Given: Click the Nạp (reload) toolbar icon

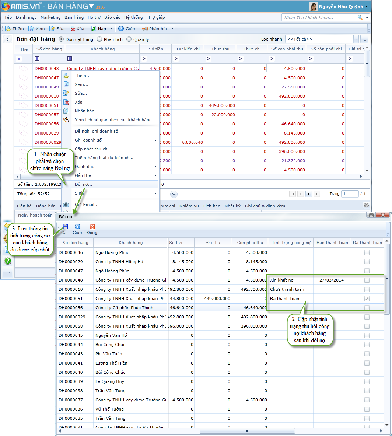Looking at the screenshot, I should [94, 29].
